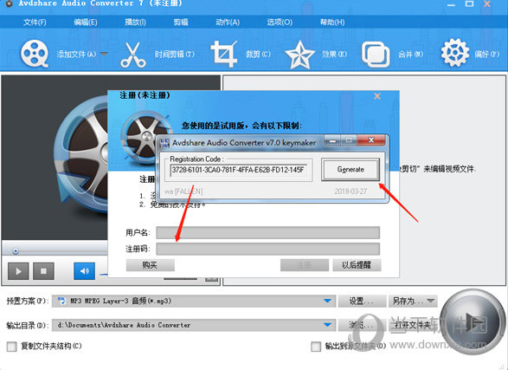Click the 添加文件(A) label
The image size is (508, 370).
coord(76,54)
